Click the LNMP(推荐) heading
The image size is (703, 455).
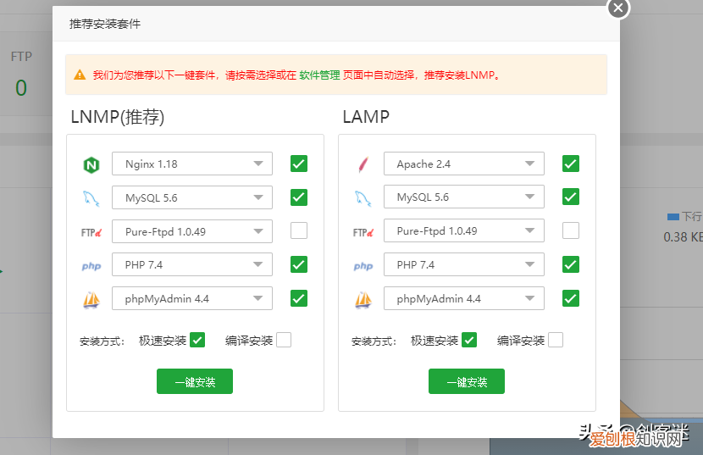[x=118, y=117]
